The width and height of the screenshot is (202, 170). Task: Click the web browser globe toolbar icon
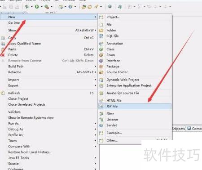110,6
